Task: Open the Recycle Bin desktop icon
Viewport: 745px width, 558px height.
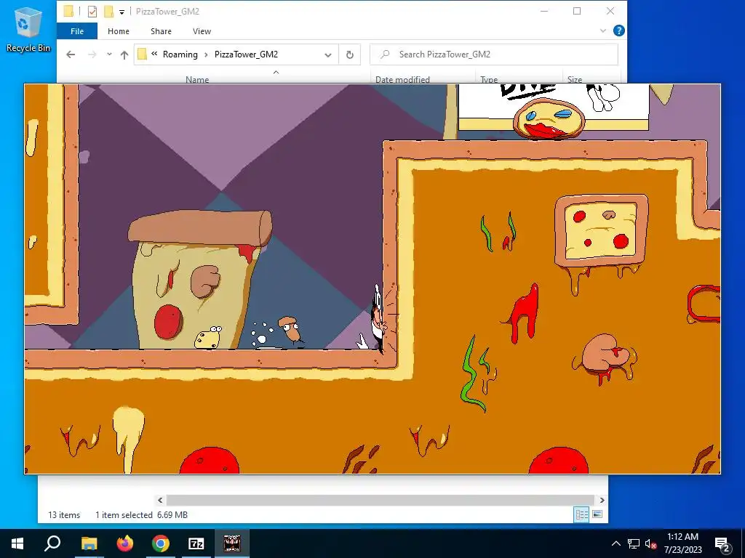Action: 28,29
